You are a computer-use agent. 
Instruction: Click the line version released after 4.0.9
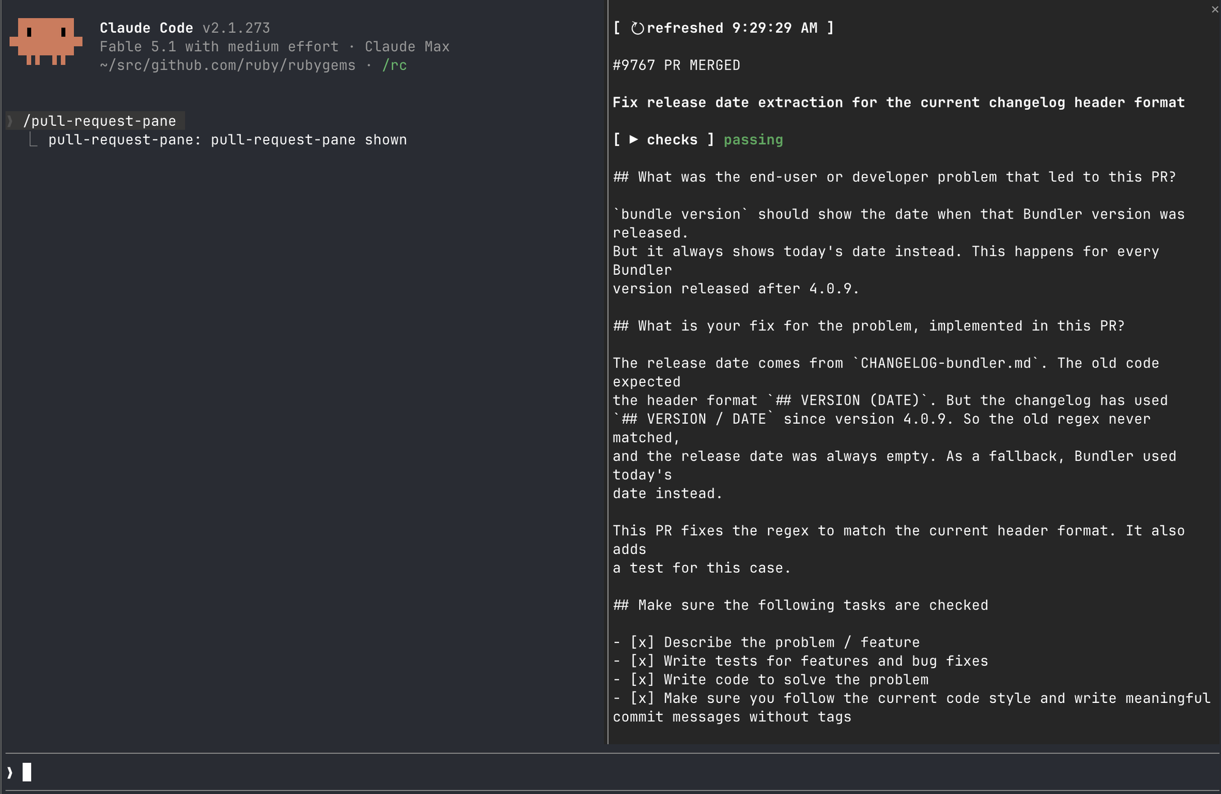pyautogui.click(x=736, y=289)
